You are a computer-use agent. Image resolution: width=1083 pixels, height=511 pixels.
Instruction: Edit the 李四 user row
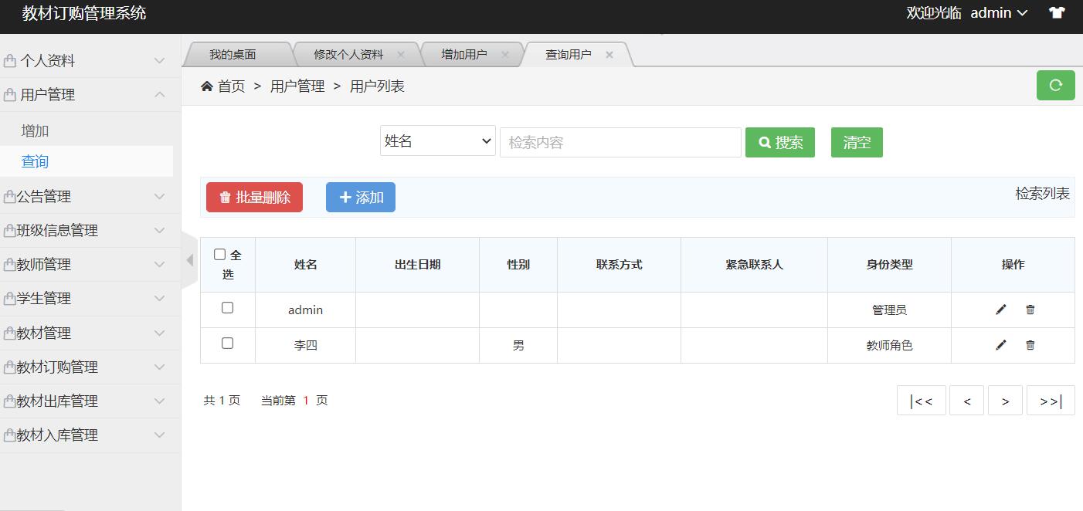[1001, 345]
